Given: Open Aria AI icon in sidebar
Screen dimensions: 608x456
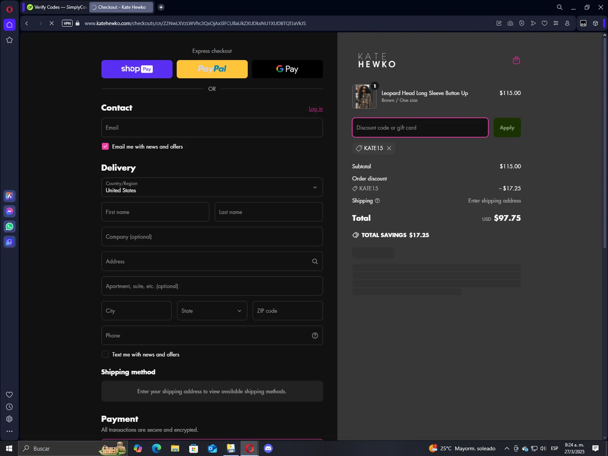Looking at the screenshot, I should coord(9,196).
